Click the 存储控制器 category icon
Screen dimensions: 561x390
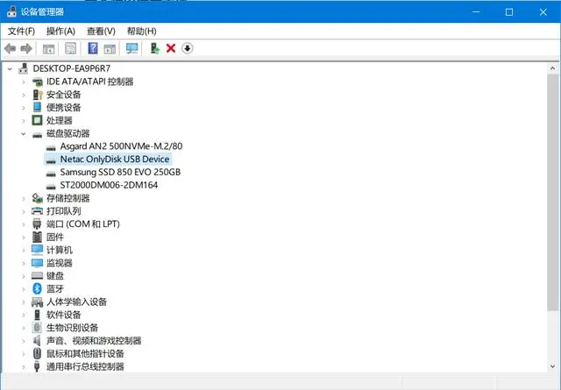pos(37,198)
